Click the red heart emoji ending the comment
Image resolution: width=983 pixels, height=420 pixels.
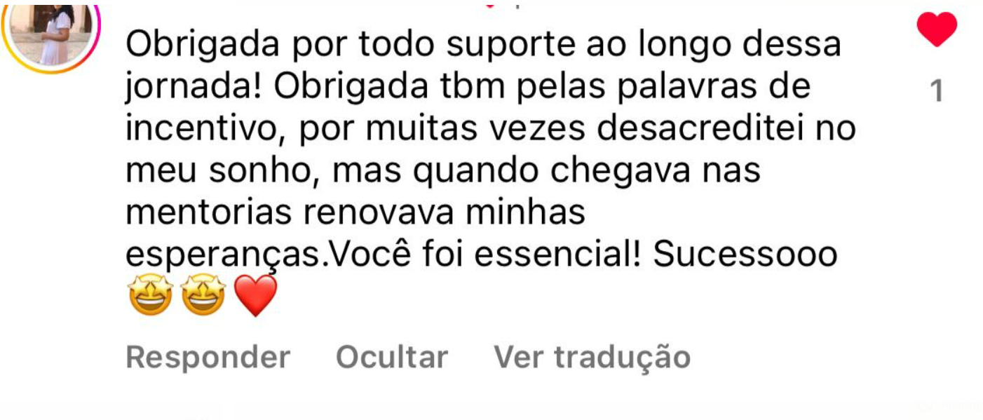pyautogui.click(x=255, y=296)
